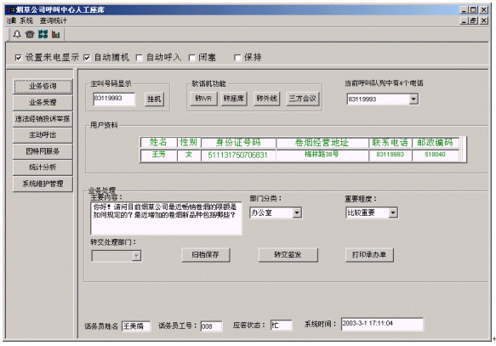Image resolution: width=496 pixels, height=346 pixels.
Task: Click the app icon beside 系统 menu
Action: (x=12, y=21)
